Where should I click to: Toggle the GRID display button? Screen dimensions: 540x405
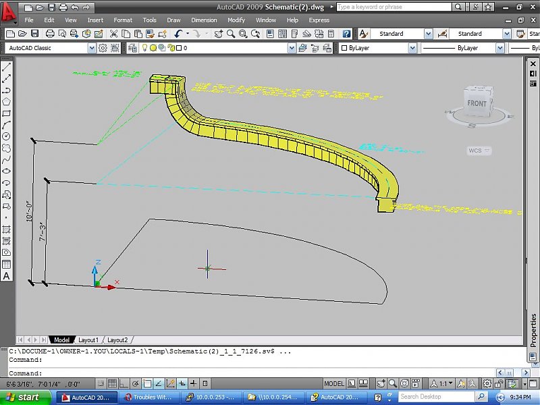tap(111, 381)
